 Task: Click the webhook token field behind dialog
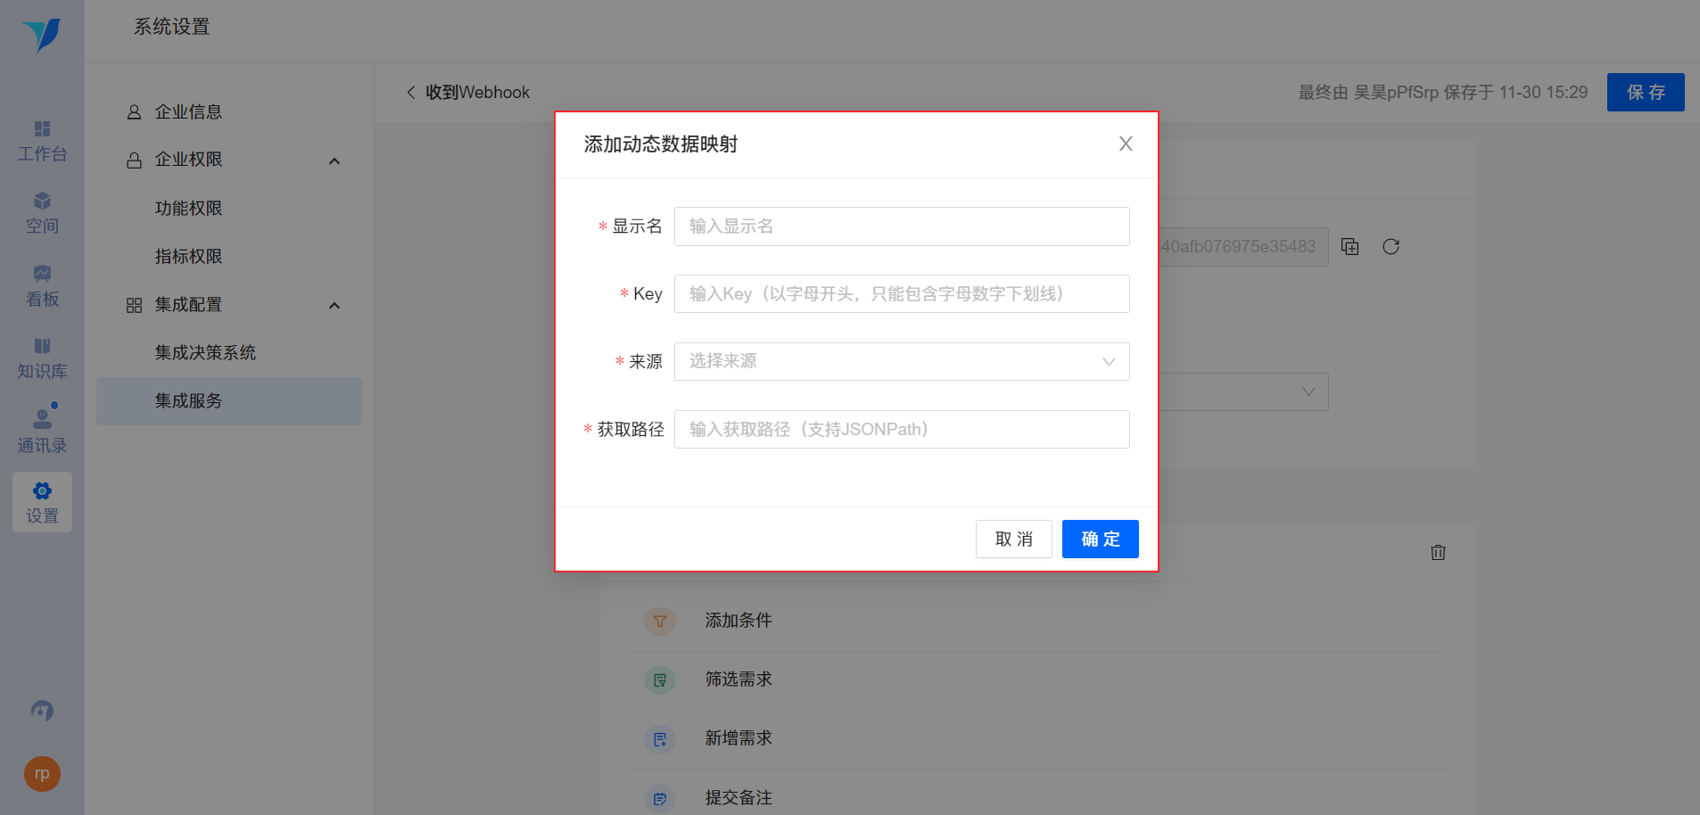click(x=1243, y=246)
